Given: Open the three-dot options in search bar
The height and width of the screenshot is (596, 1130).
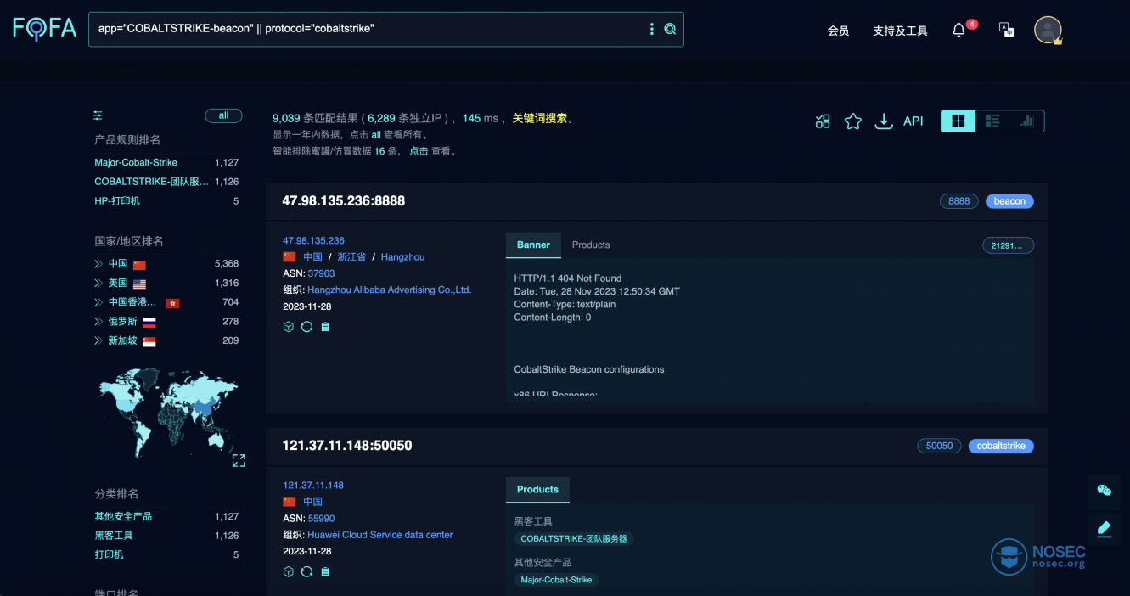Looking at the screenshot, I should tap(652, 29).
